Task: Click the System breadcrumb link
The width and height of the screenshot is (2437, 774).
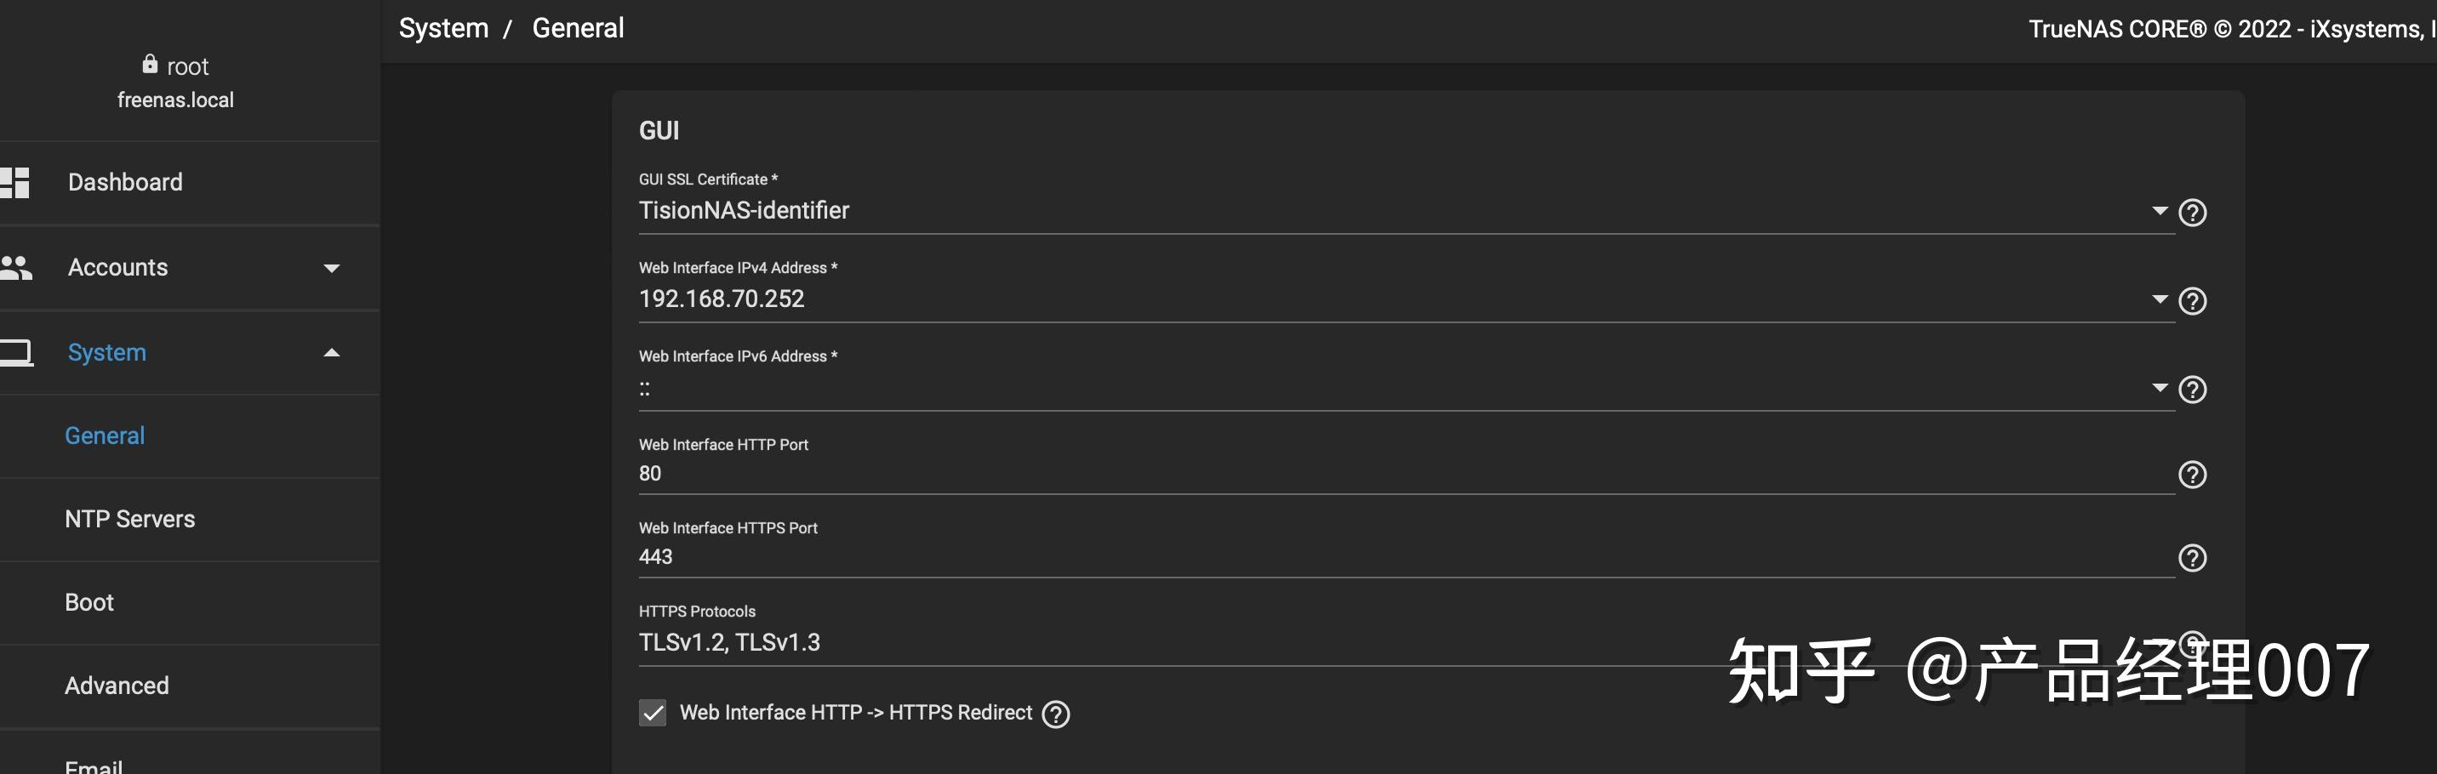Action: [442, 27]
